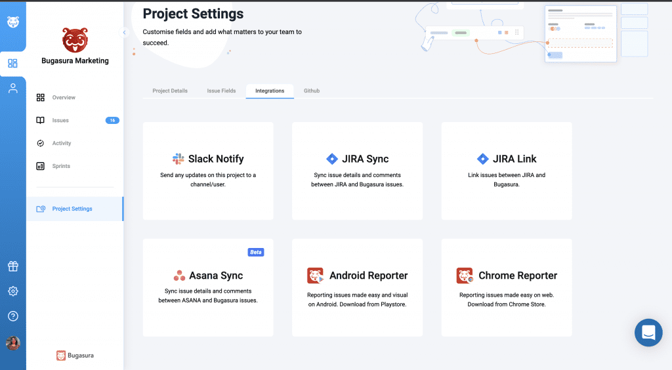
Task: Open the Slack Notify integration title
Action: (x=216, y=159)
